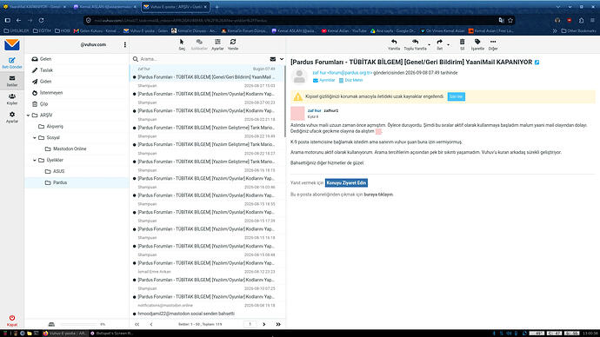Image resolution: width=600 pixels, height=337 pixels.
Task: Mark the message using İşaretle tag icon
Action: click(477, 44)
